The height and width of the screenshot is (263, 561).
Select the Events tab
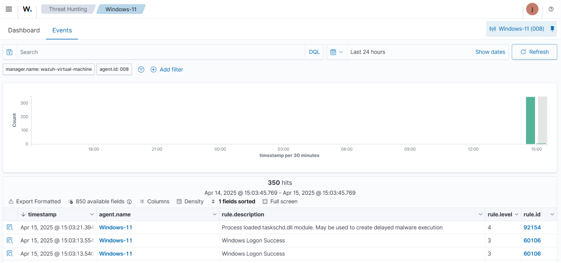62,30
